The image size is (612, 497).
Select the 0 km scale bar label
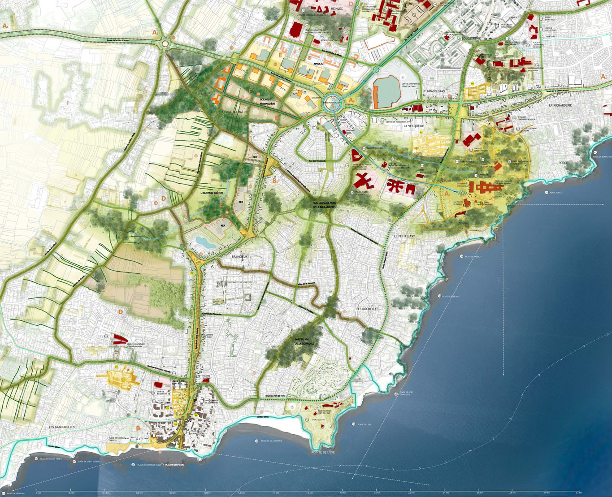38,492
